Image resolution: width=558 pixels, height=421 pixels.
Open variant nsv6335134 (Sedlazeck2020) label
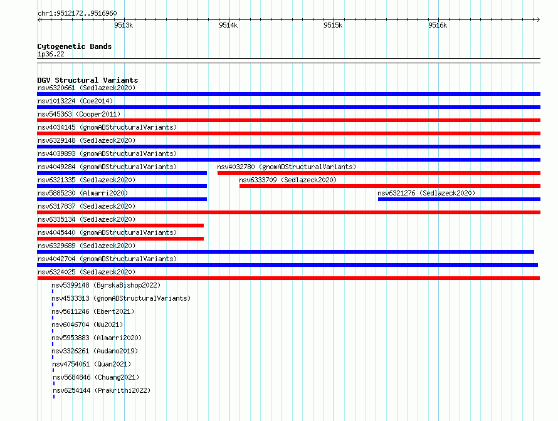pos(87,219)
